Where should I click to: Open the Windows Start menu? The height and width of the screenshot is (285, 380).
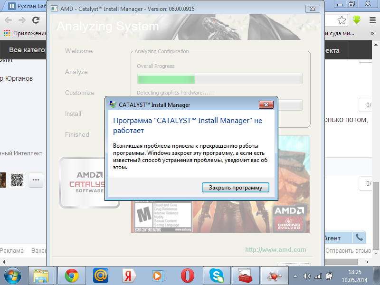point(13,276)
